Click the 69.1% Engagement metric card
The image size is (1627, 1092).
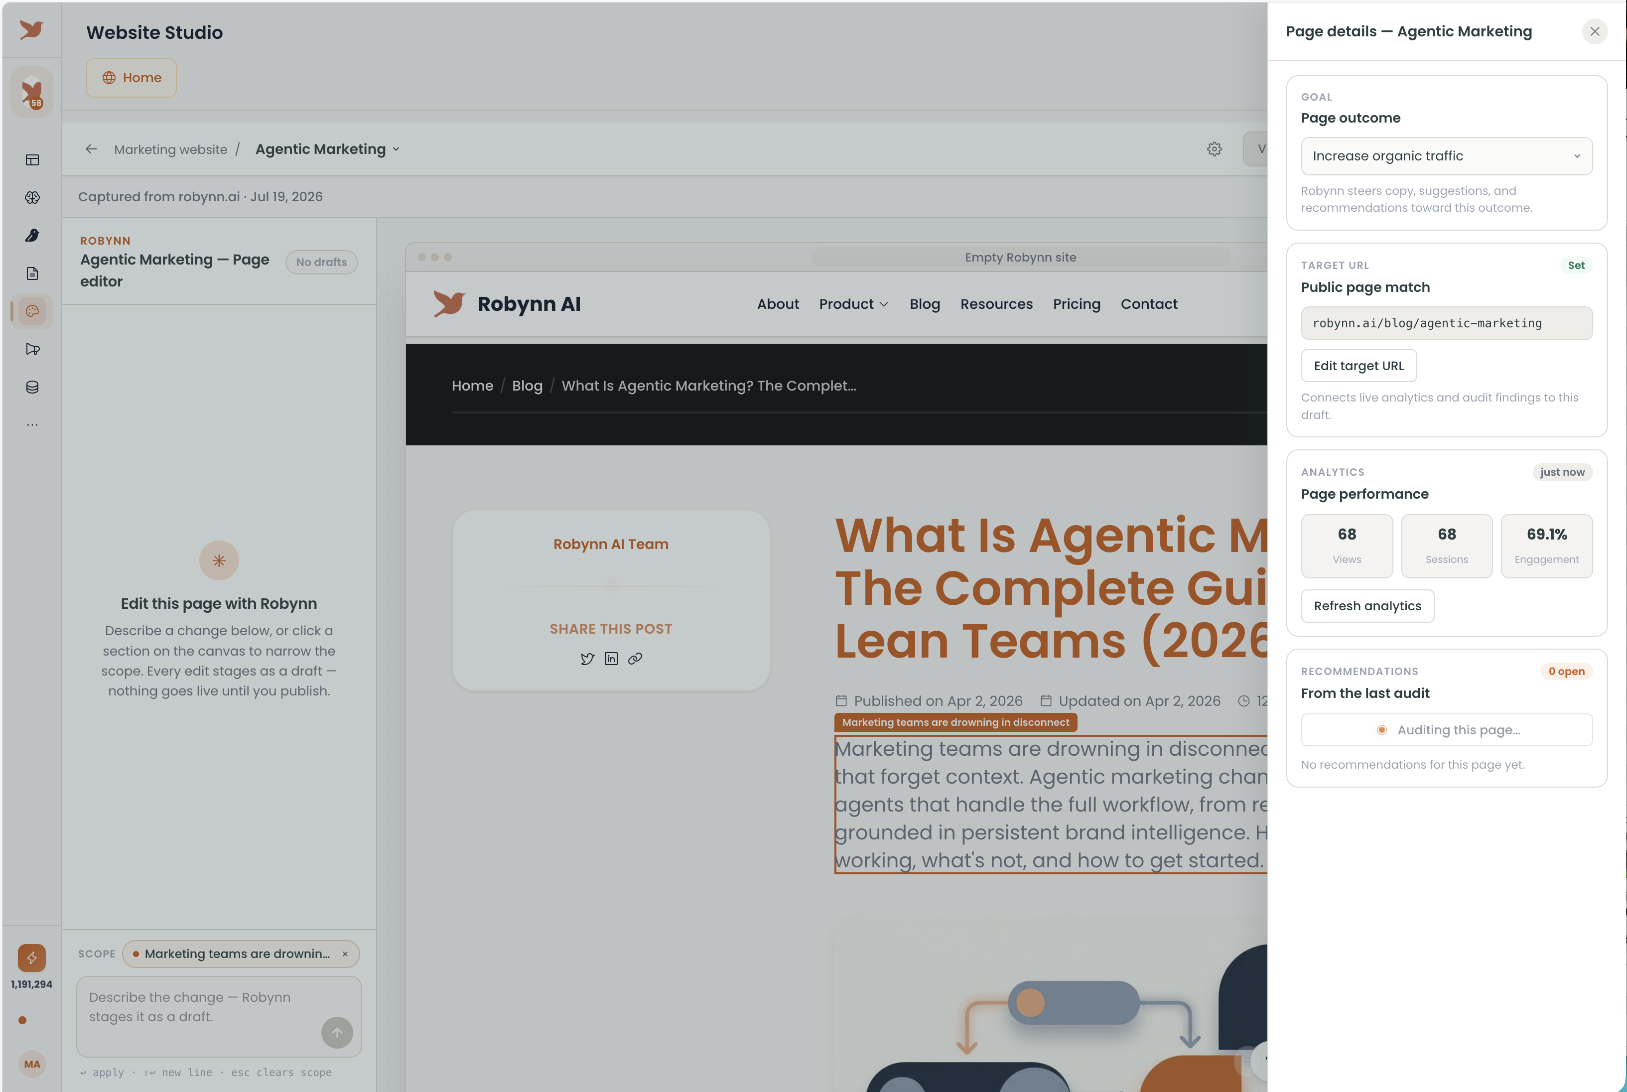1546,546
